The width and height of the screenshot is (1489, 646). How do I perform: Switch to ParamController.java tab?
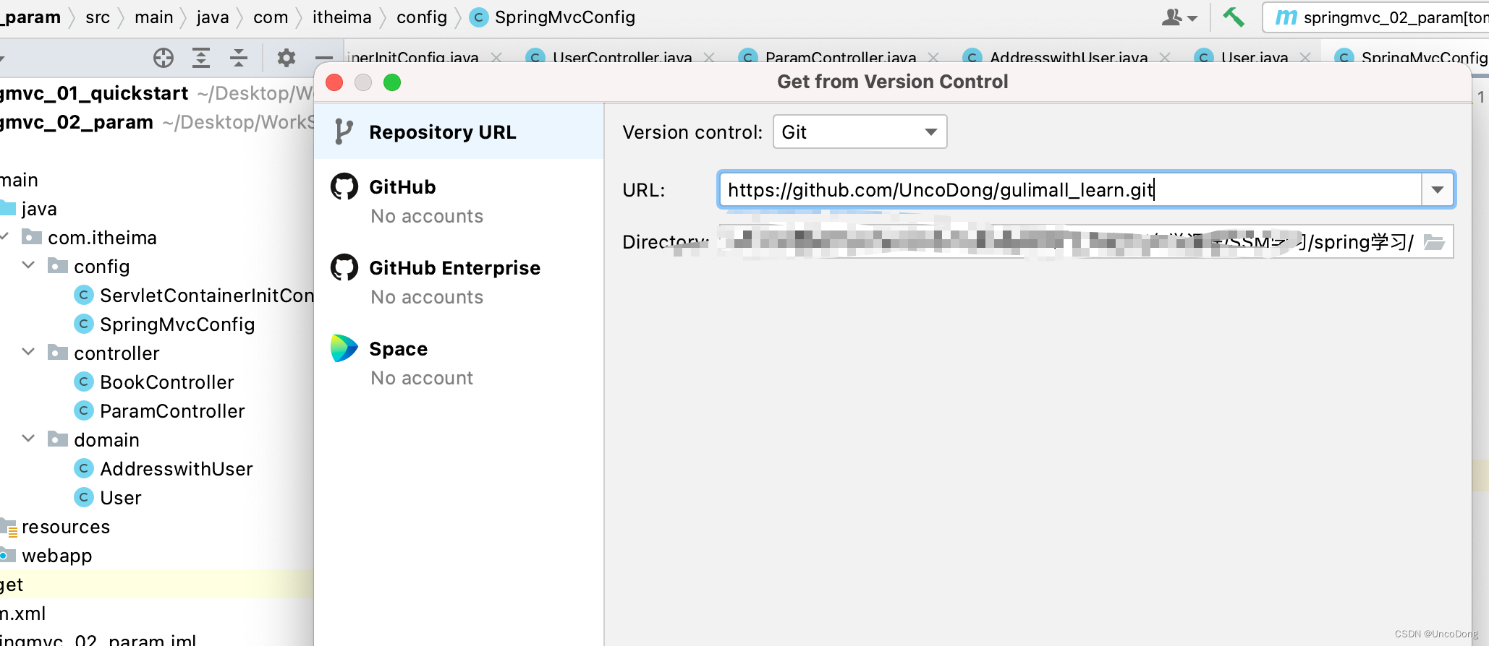[x=841, y=58]
